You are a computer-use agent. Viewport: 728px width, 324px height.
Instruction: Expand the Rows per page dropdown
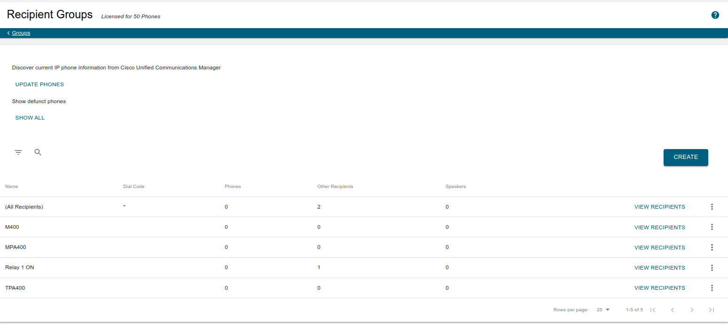point(603,310)
